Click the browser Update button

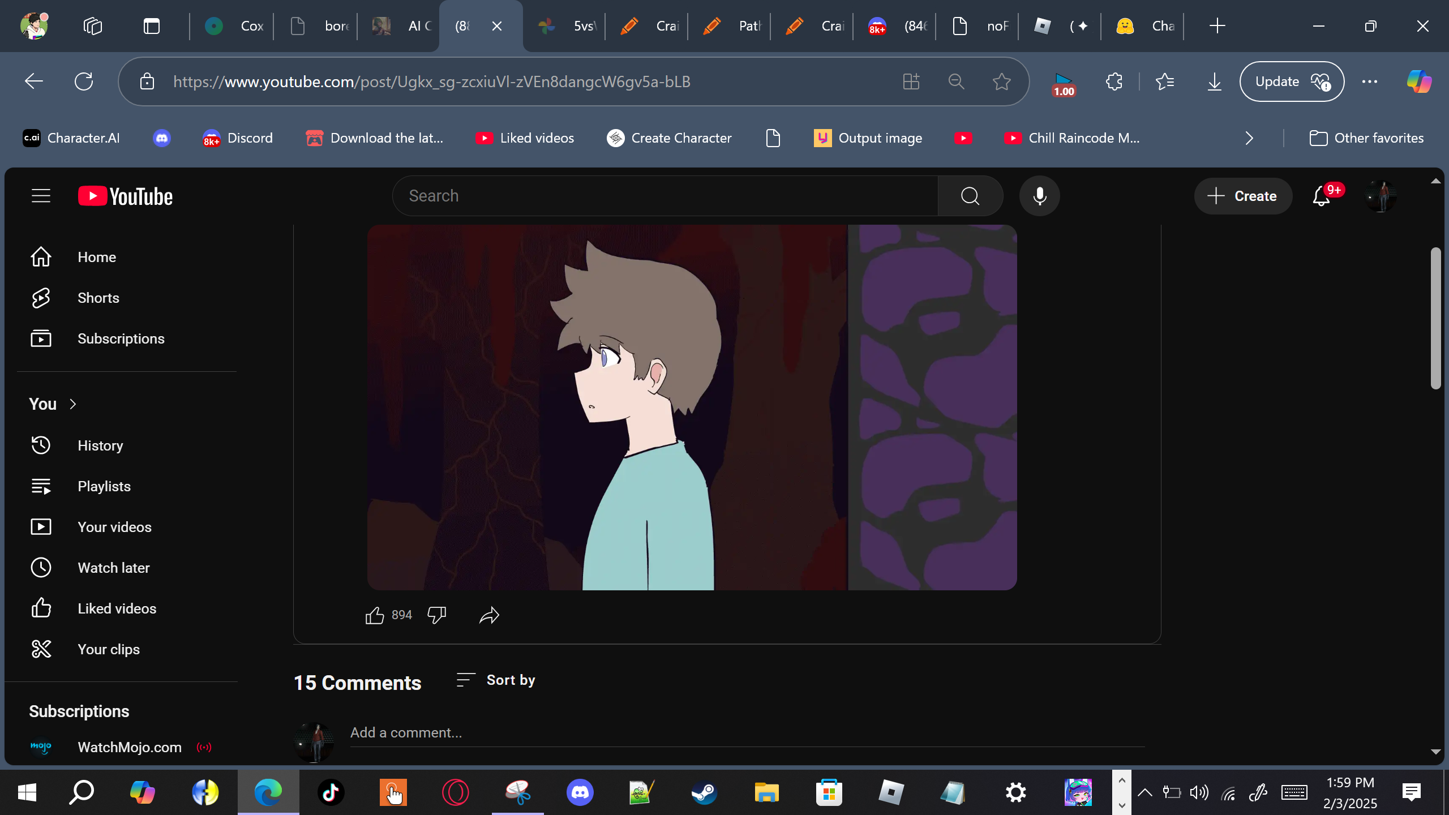[x=1292, y=81]
